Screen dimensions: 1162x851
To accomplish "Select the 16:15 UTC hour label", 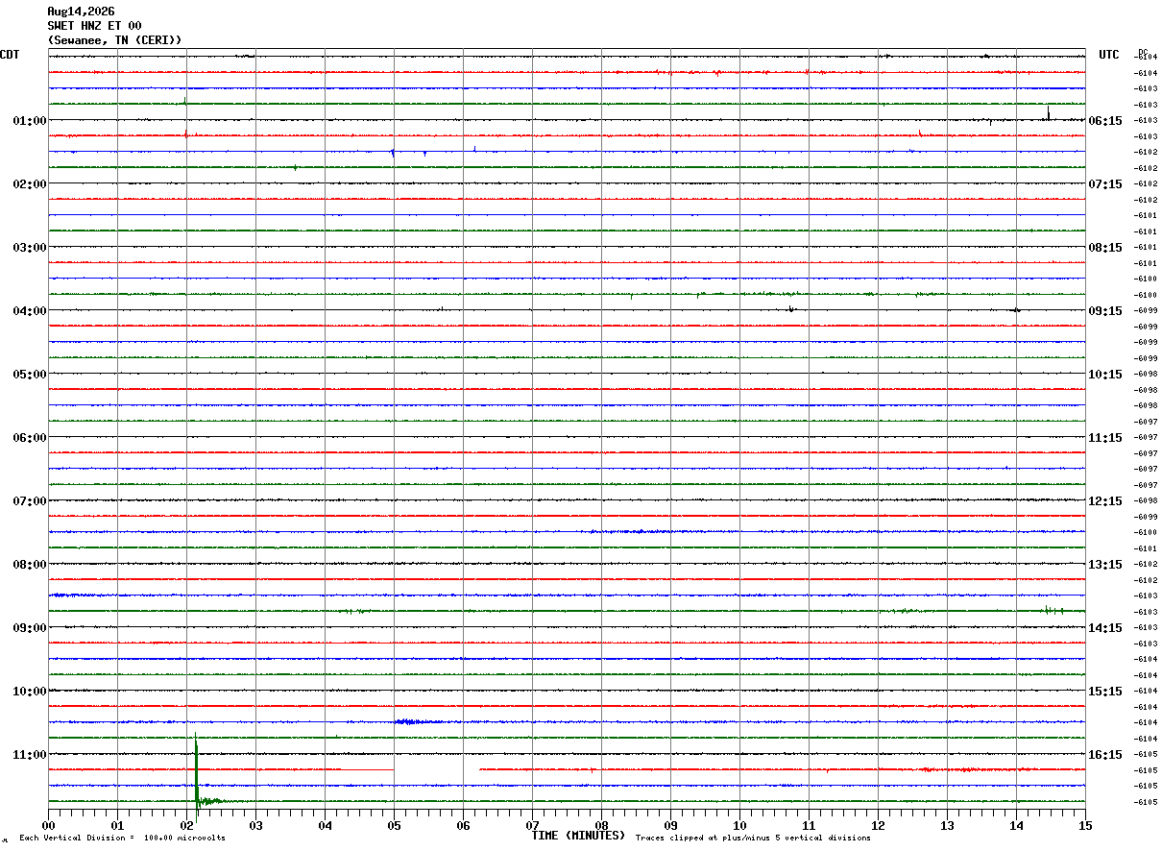I will pyautogui.click(x=1105, y=755).
